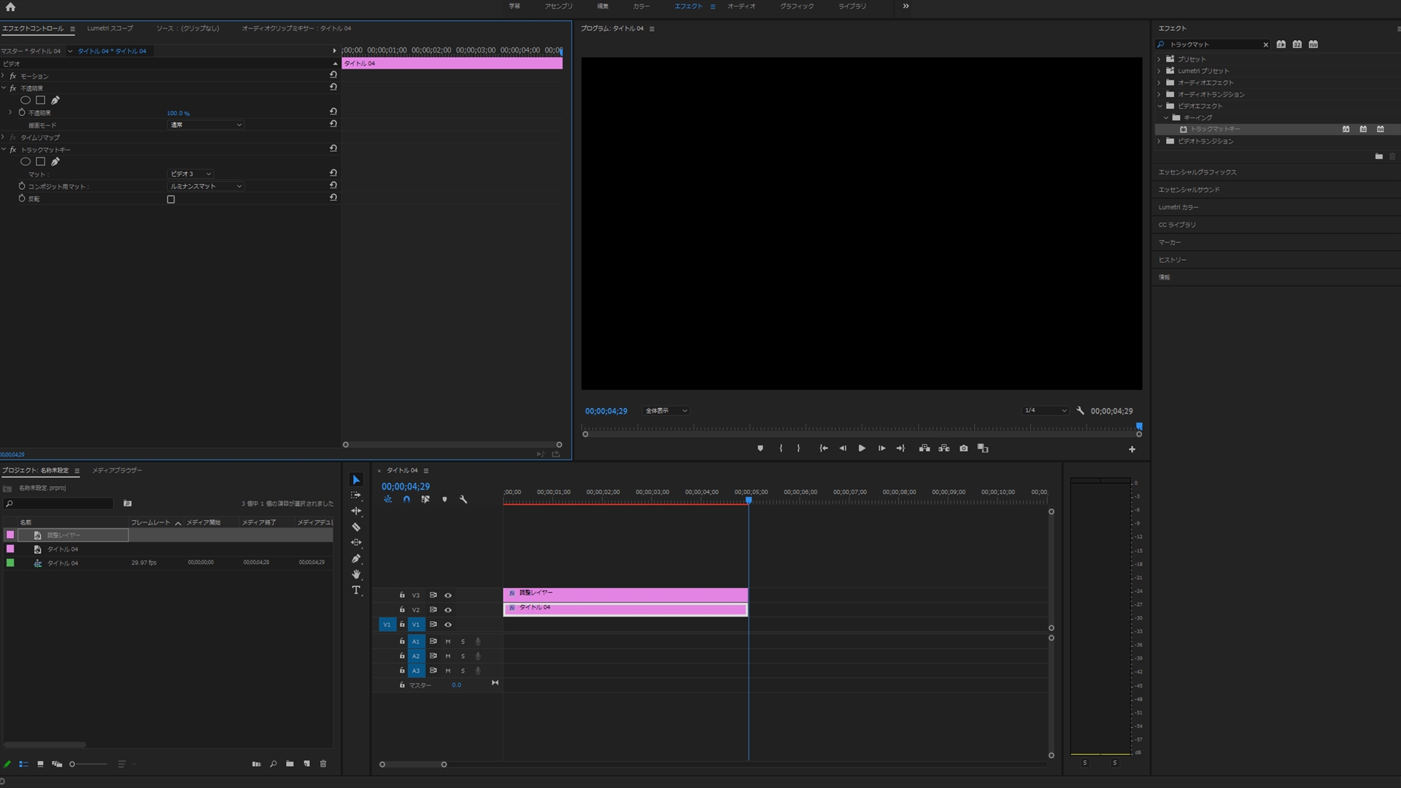Toggle V3 track output eye
This screenshot has width=1401, height=788.
[x=448, y=595]
